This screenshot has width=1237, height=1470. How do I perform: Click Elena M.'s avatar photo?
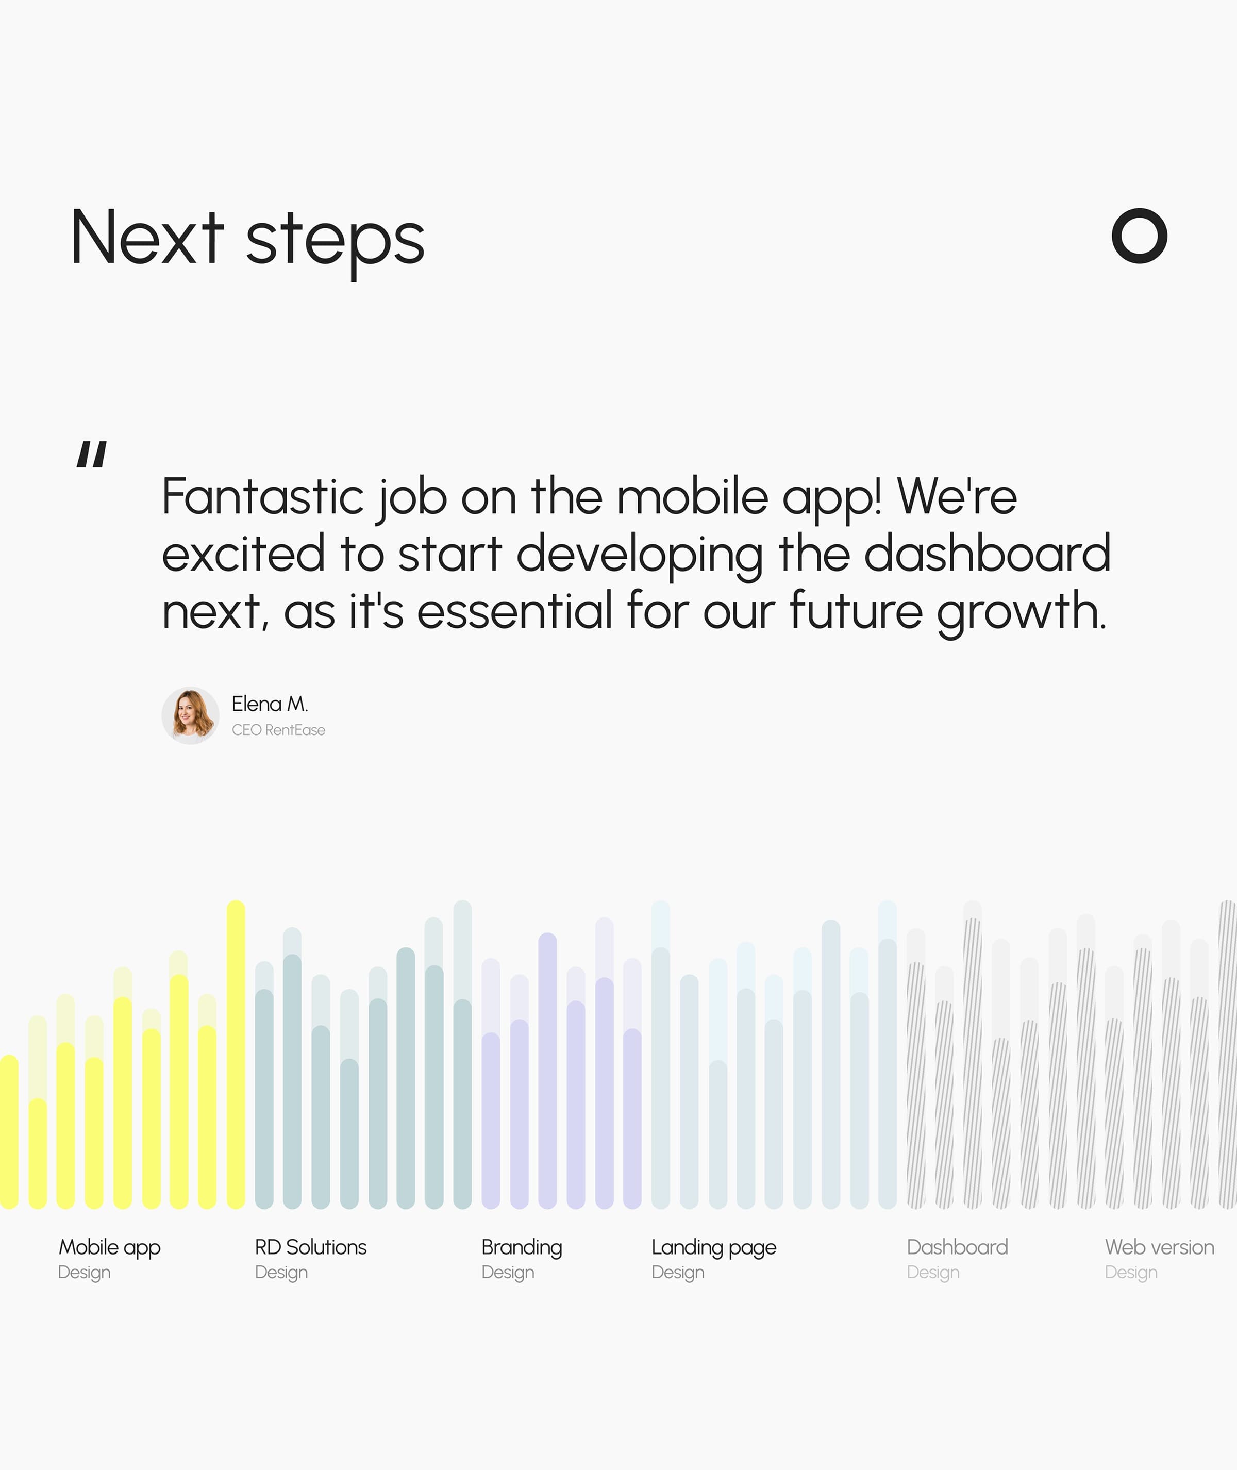(x=190, y=715)
